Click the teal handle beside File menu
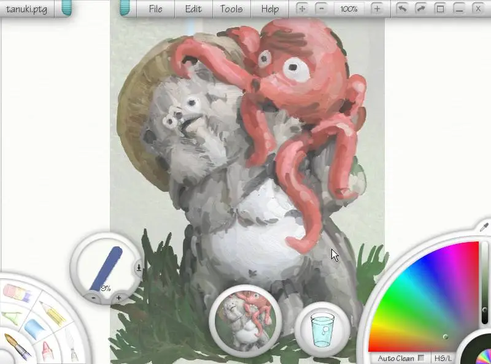 (x=125, y=8)
